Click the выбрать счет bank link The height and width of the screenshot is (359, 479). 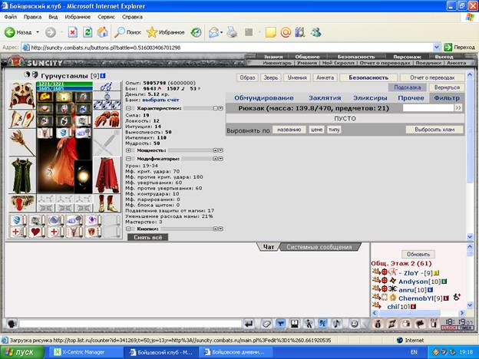[160, 100]
